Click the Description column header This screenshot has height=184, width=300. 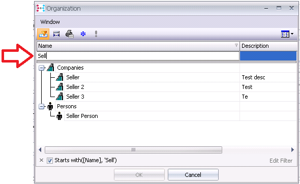pyautogui.click(x=268, y=46)
